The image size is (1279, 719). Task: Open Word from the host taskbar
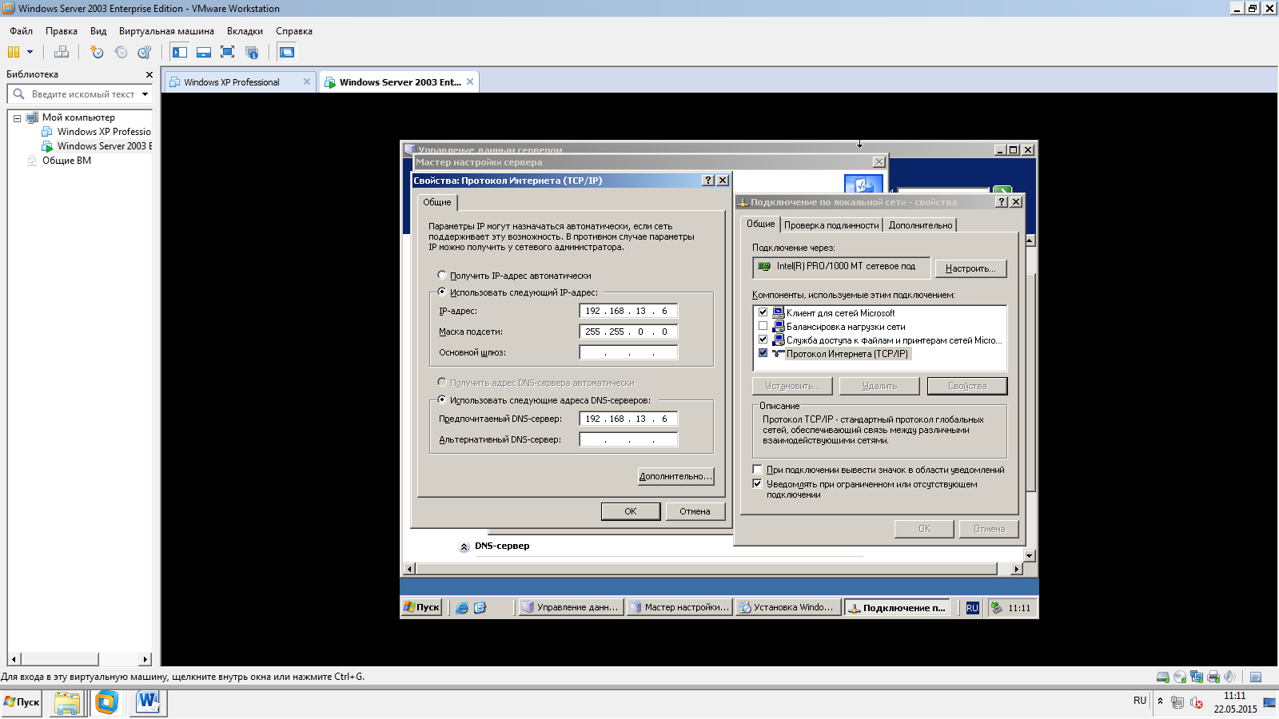pyautogui.click(x=148, y=703)
